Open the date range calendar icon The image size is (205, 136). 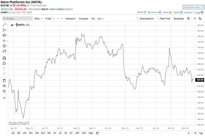pos(97,133)
